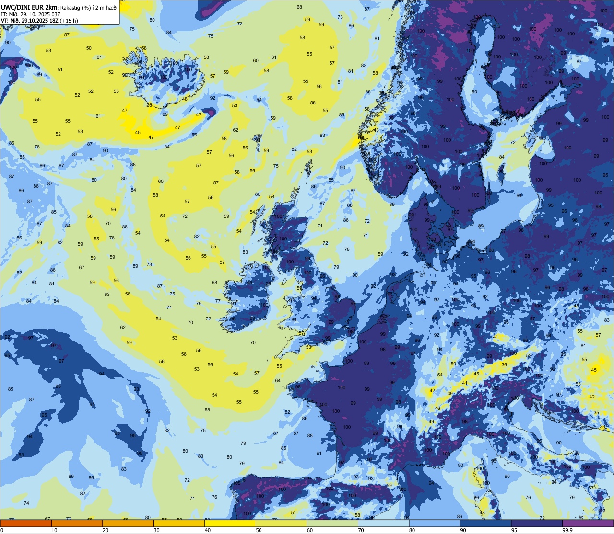Viewport: 614px width, 534px height.
Task: Click the 90–95% medium blue legend swatch
Action: tap(485, 523)
